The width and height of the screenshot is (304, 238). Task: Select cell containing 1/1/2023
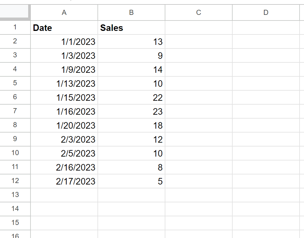[x=64, y=42]
